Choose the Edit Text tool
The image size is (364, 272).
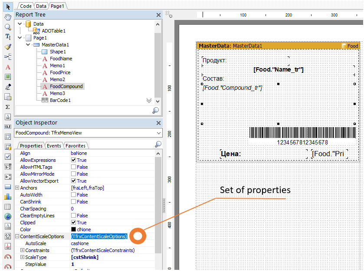tap(8, 37)
